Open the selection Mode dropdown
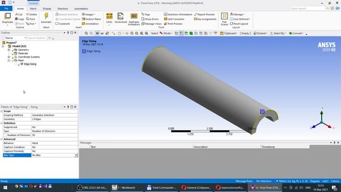This screenshot has height=192, width=341. point(166,33)
